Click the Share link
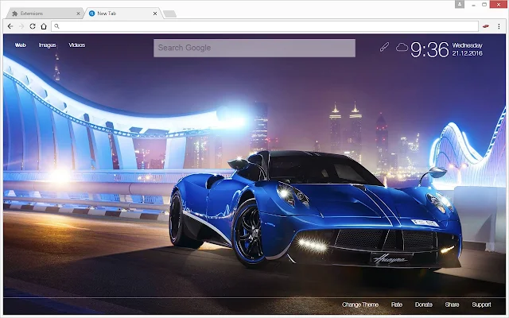The image size is (509, 318). pos(452,304)
